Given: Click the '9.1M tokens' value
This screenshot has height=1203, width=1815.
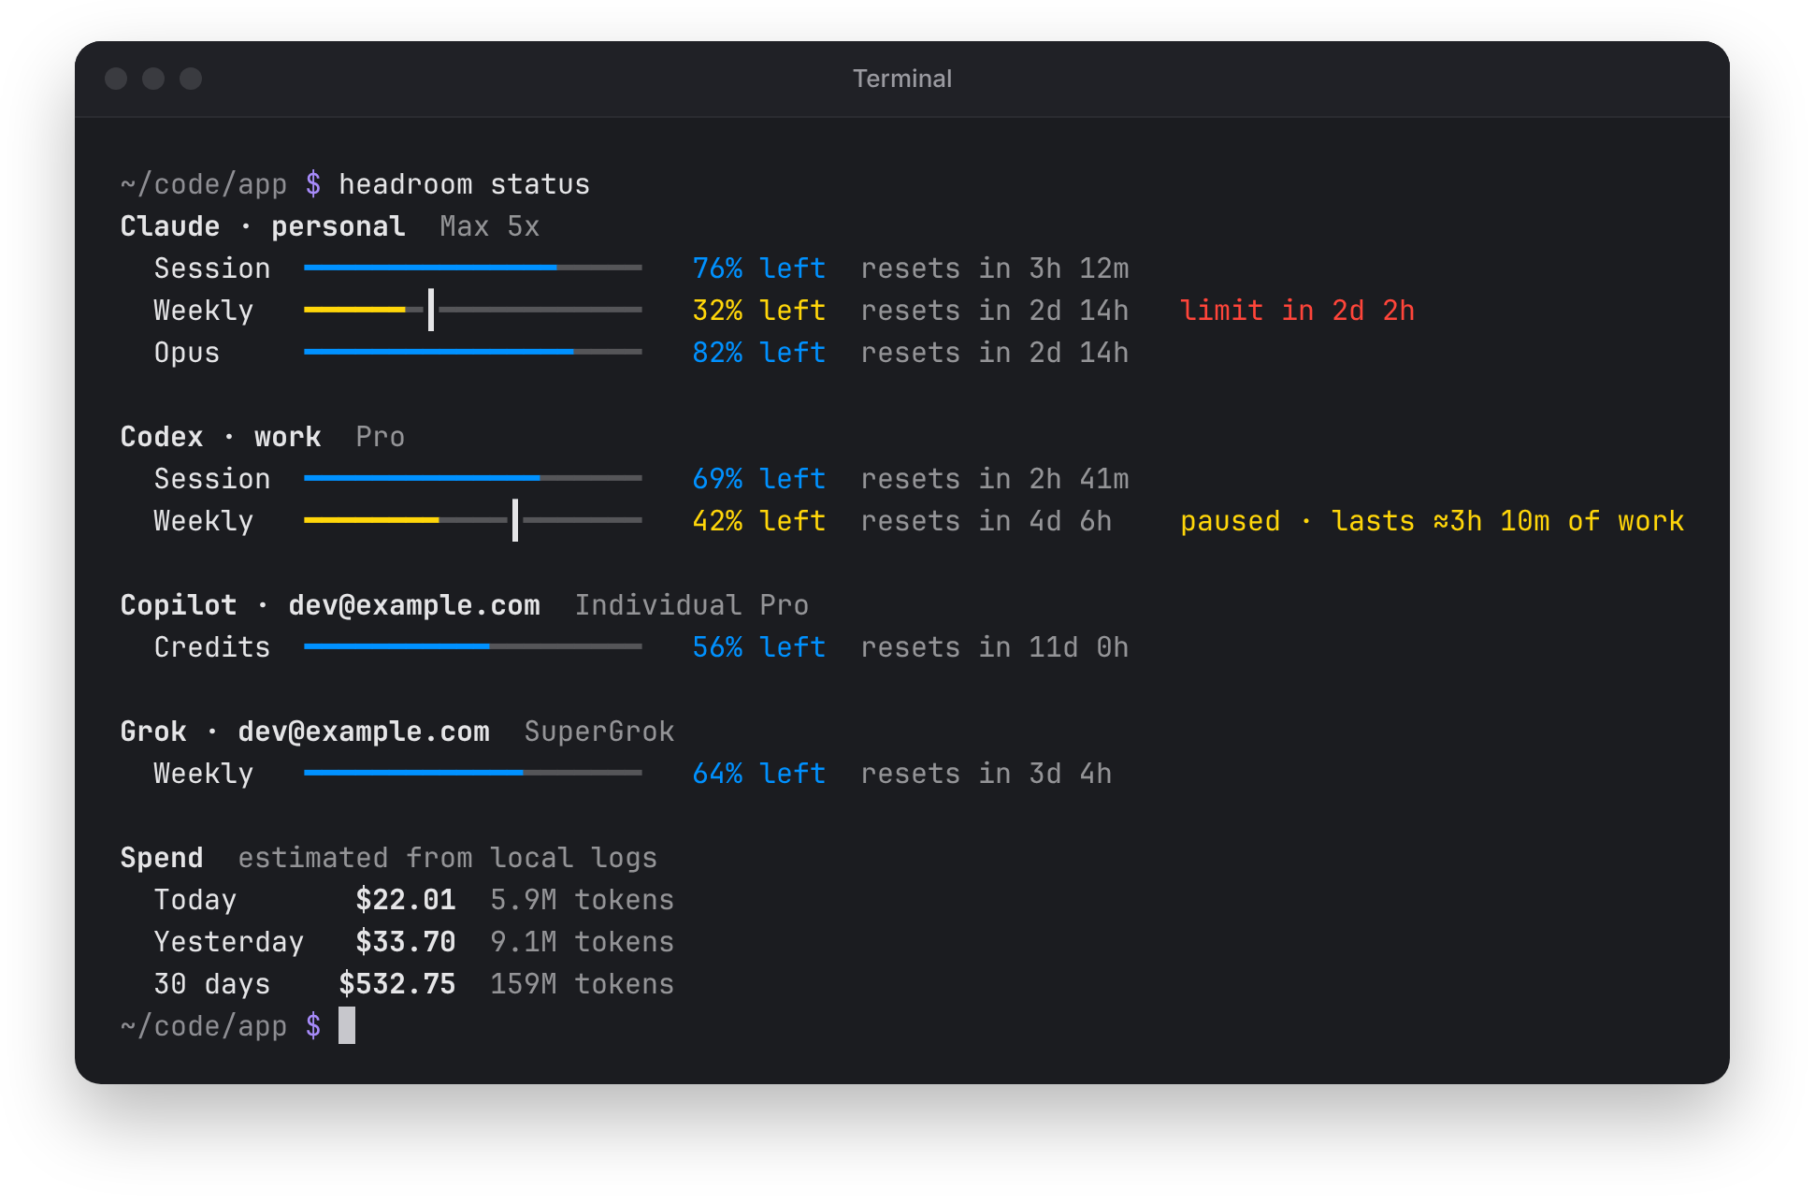Looking at the screenshot, I should pos(583,942).
